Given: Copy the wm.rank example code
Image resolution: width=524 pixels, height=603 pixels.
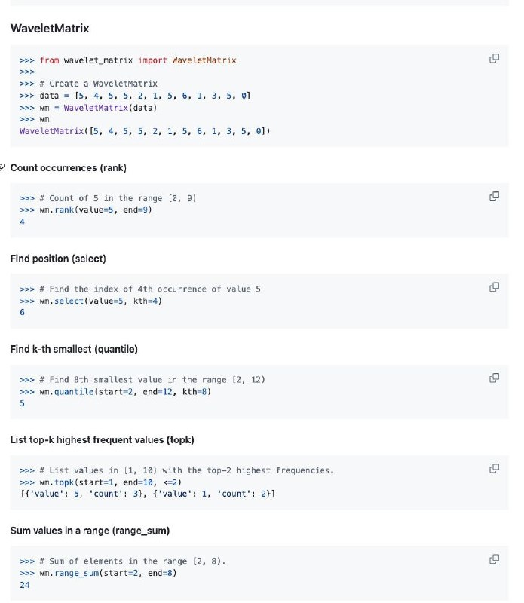Looking at the screenshot, I should (x=494, y=197).
